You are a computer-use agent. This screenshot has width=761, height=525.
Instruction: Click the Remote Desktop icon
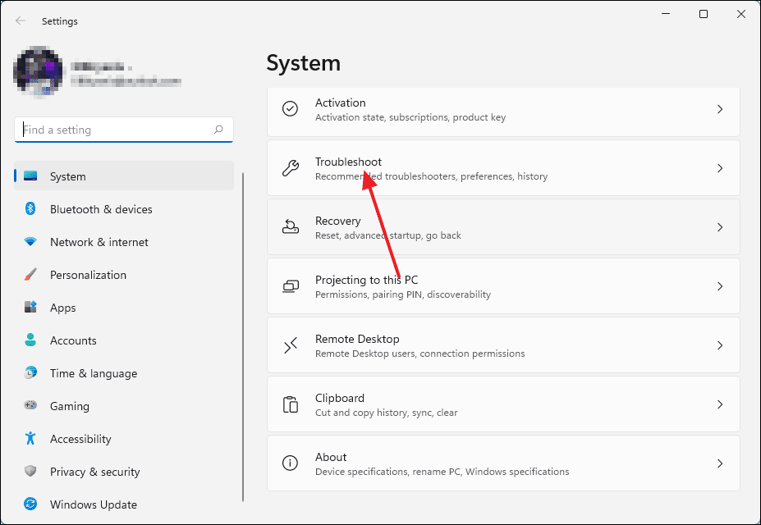[290, 345]
